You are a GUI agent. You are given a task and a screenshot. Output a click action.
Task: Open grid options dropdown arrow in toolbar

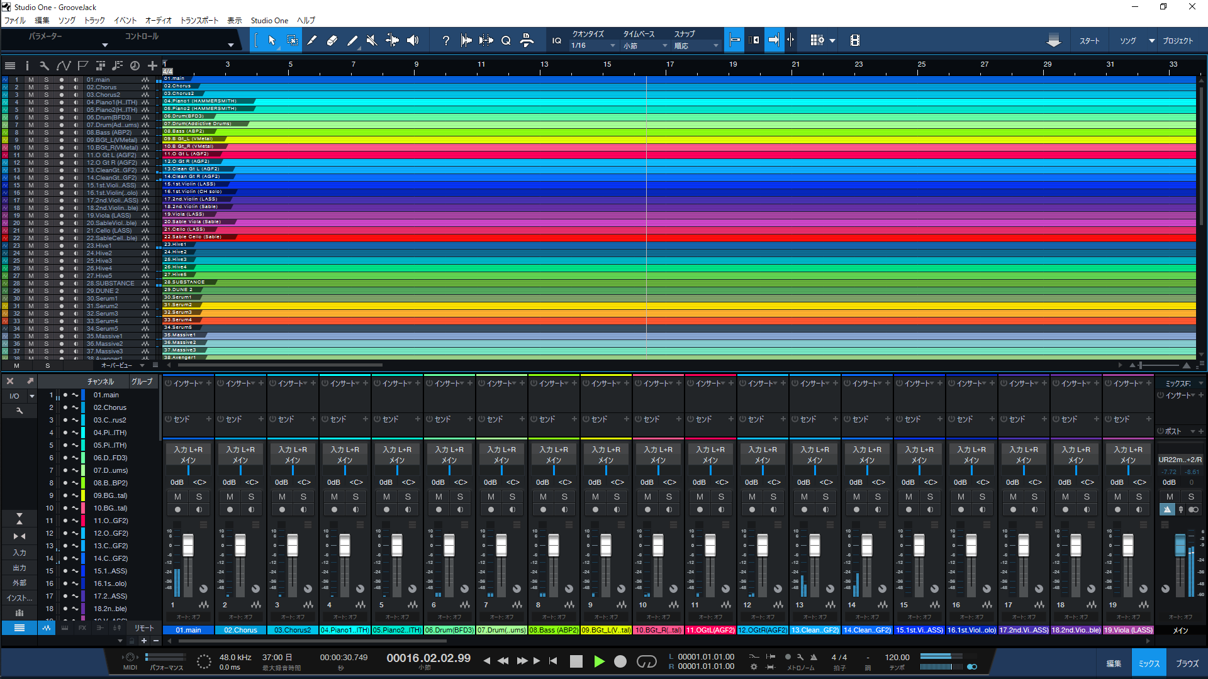(x=832, y=41)
